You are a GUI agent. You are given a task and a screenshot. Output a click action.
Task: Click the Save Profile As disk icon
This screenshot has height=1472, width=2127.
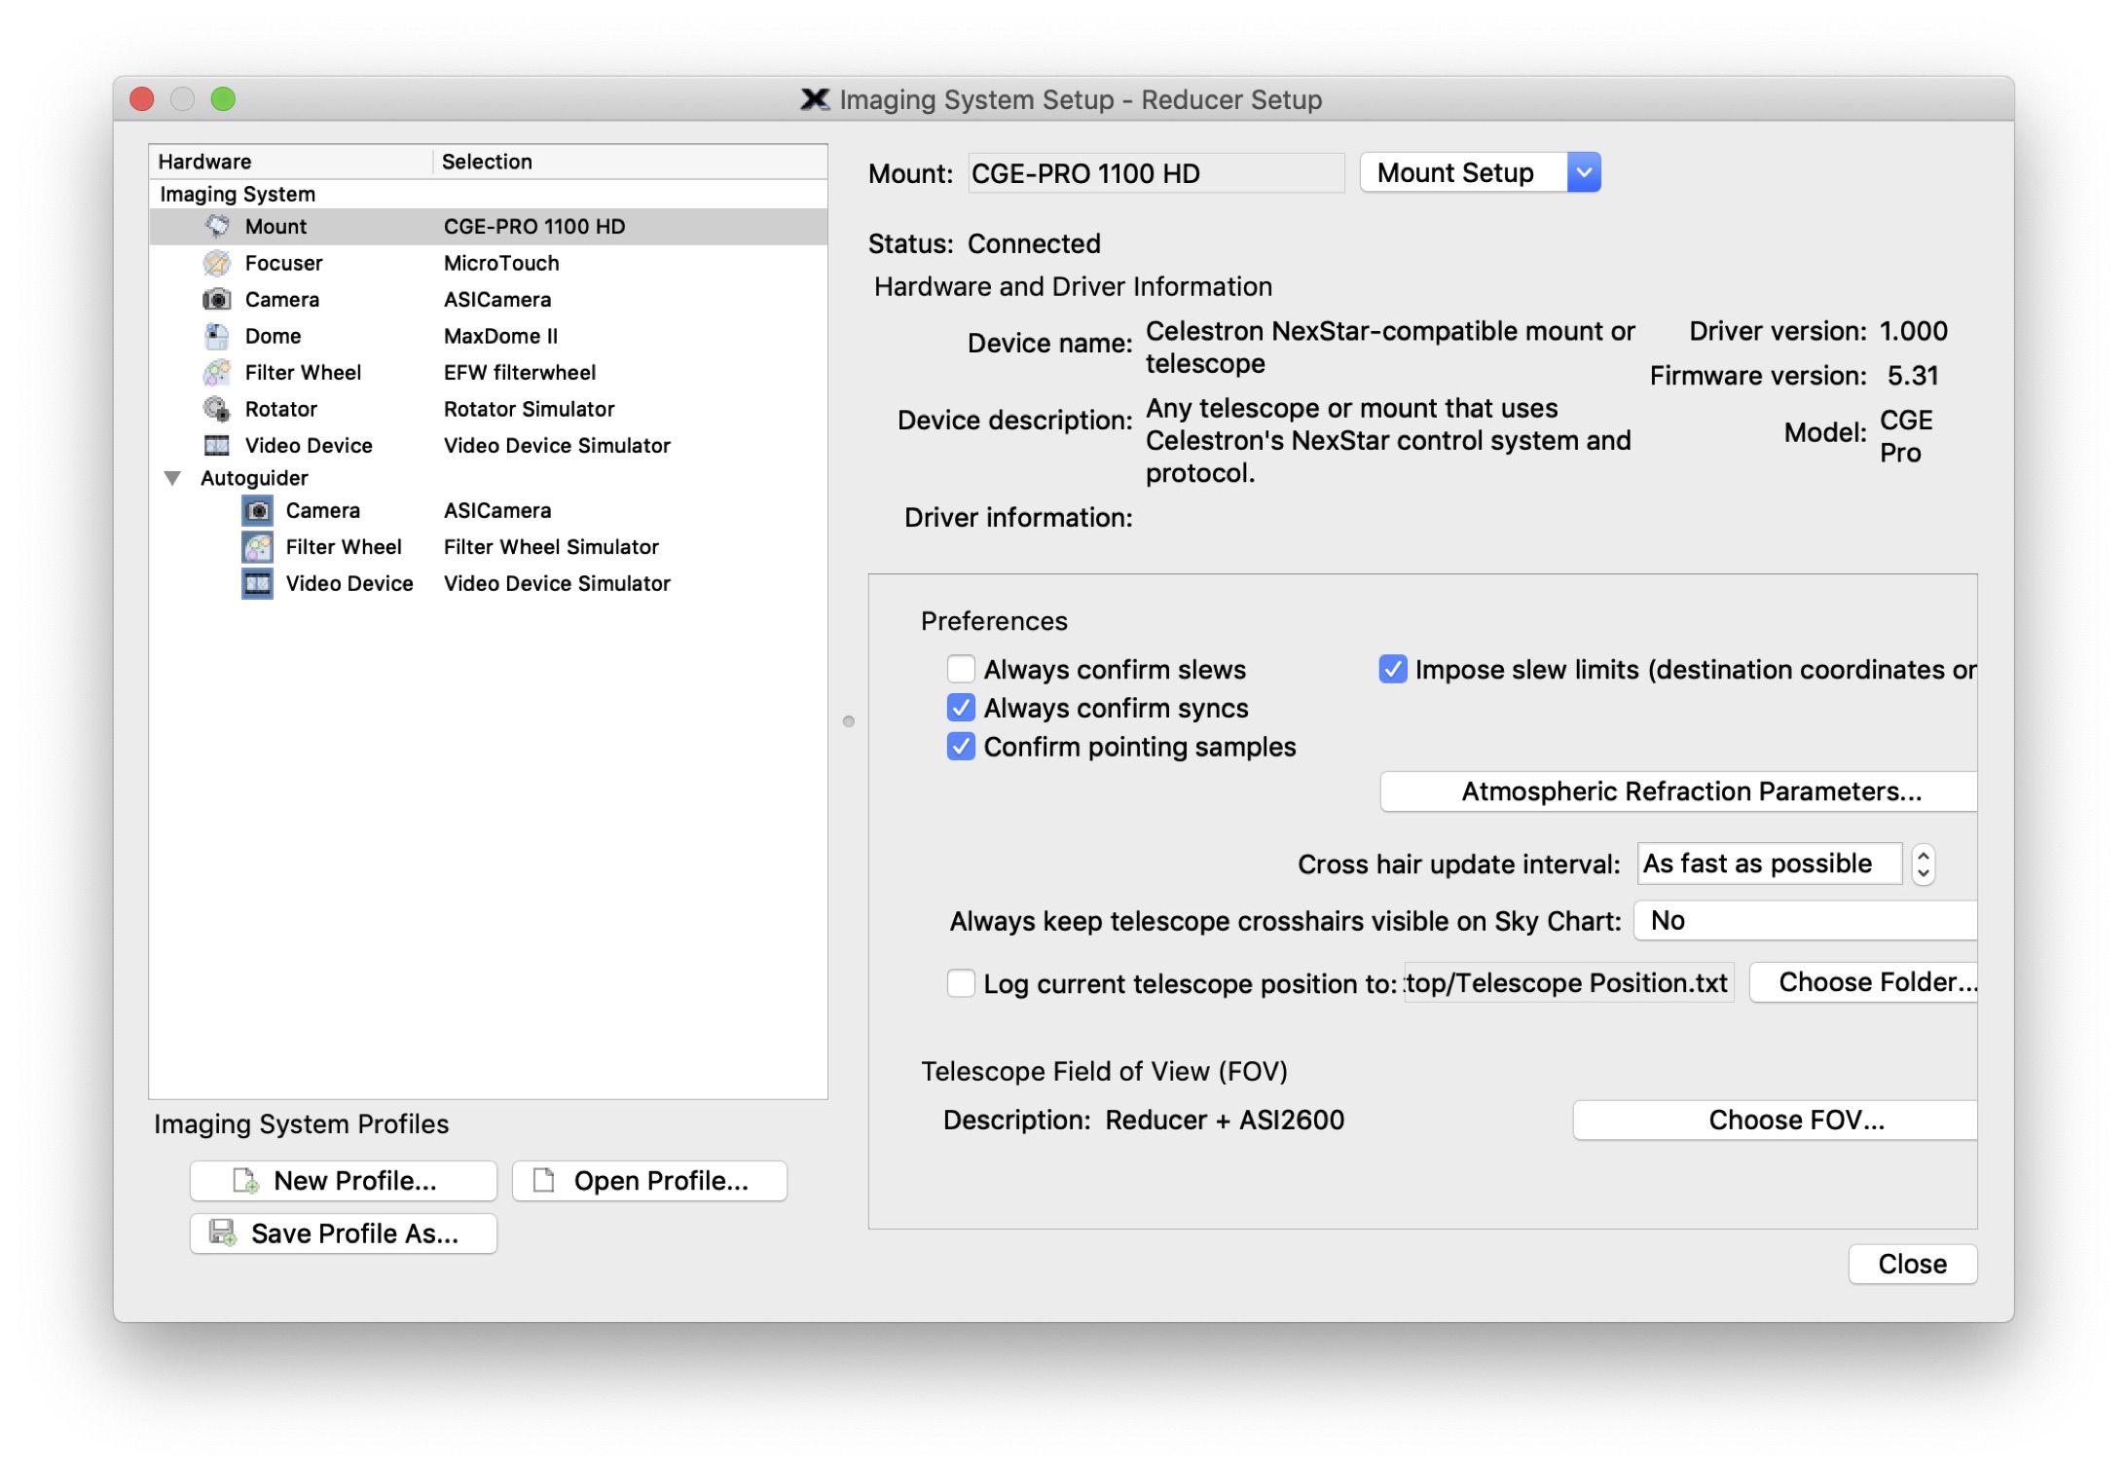pyautogui.click(x=223, y=1233)
